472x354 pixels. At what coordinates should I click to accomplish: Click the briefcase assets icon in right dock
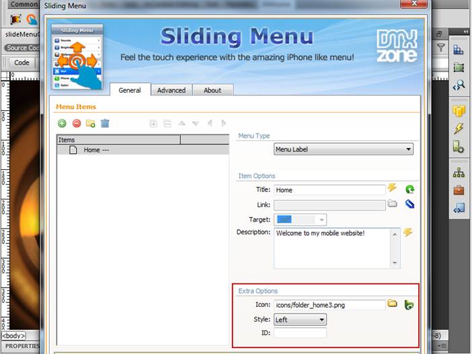(x=459, y=190)
